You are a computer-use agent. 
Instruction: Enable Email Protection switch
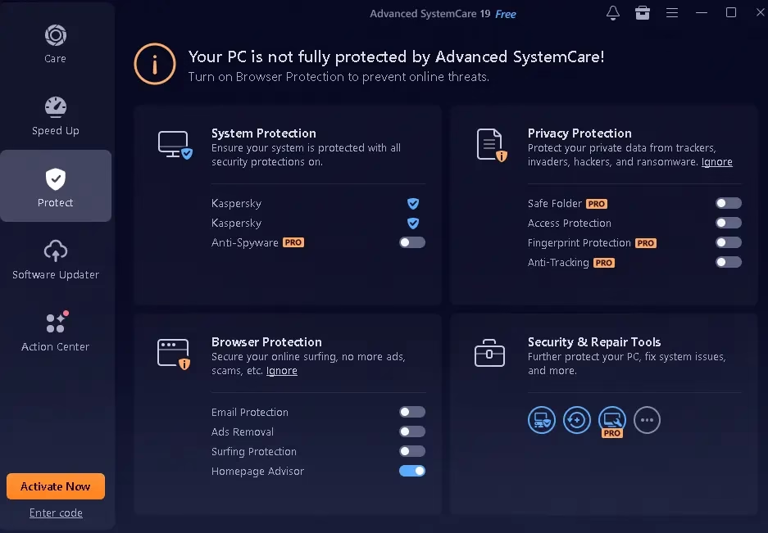[x=412, y=412]
